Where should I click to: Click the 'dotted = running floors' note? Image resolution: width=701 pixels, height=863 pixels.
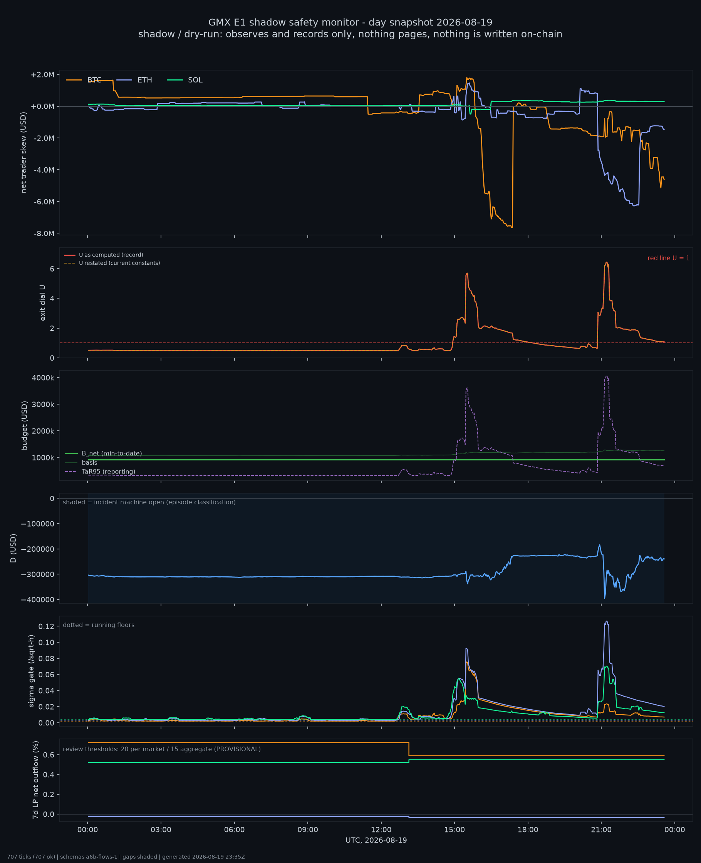pos(99,625)
